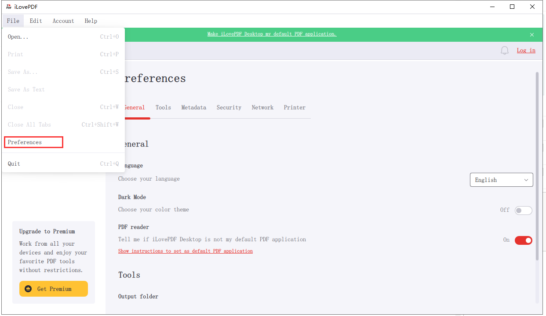Click the preferences vertical scrollbar
The width and height of the screenshot is (546, 316).
coord(537,166)
